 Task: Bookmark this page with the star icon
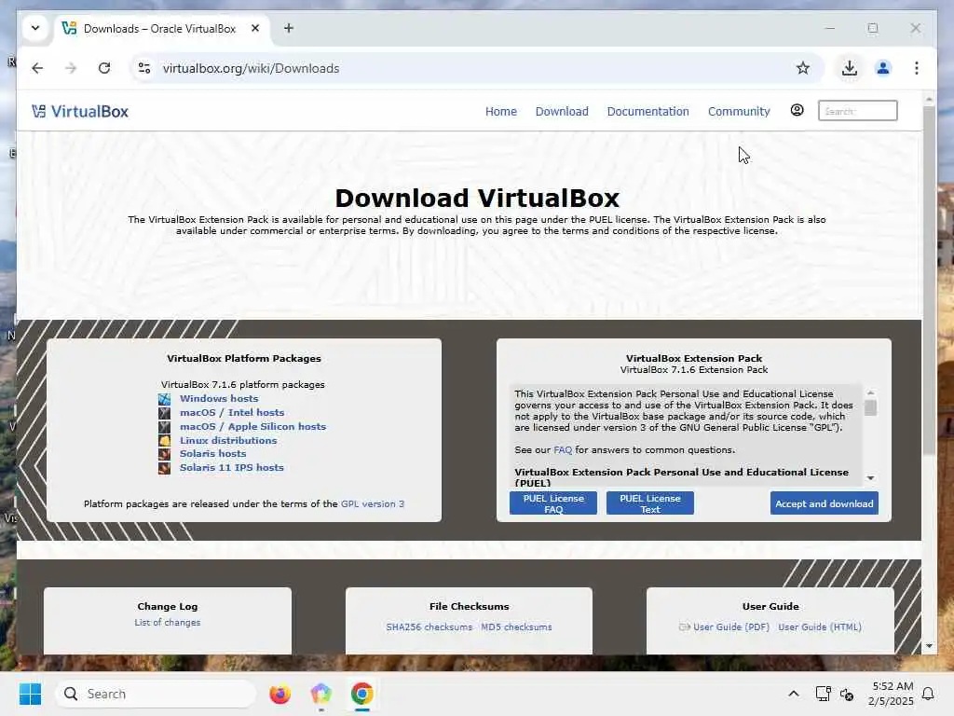pos(802,68)
